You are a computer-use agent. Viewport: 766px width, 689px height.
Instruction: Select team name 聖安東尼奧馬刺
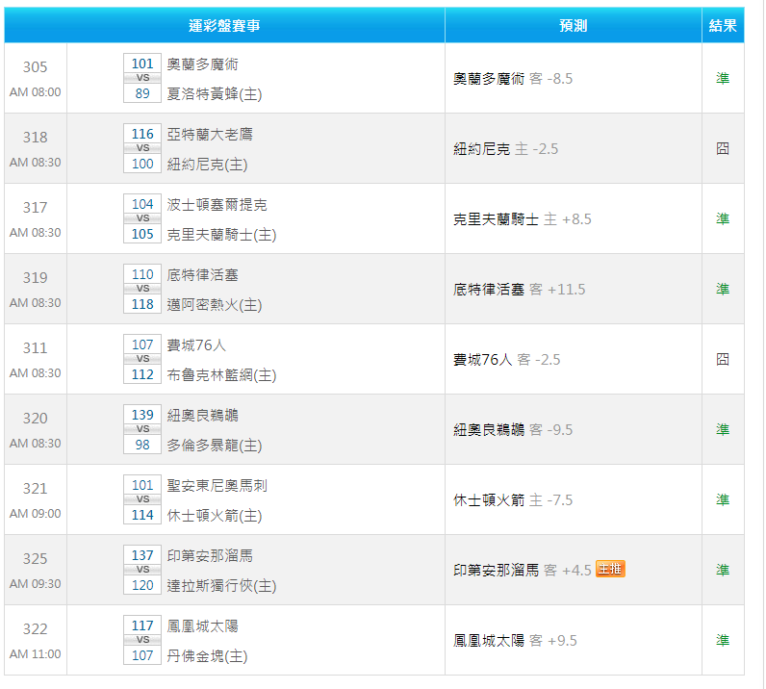click(x=217, y=486)
